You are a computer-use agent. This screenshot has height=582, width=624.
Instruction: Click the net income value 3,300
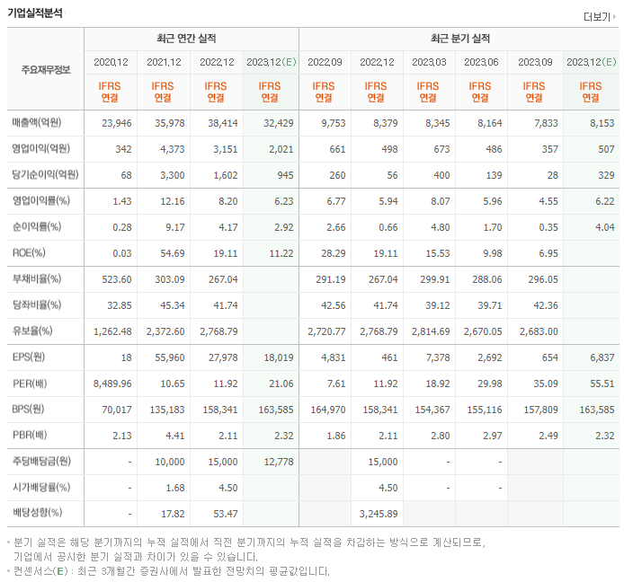tap(173, 175)
